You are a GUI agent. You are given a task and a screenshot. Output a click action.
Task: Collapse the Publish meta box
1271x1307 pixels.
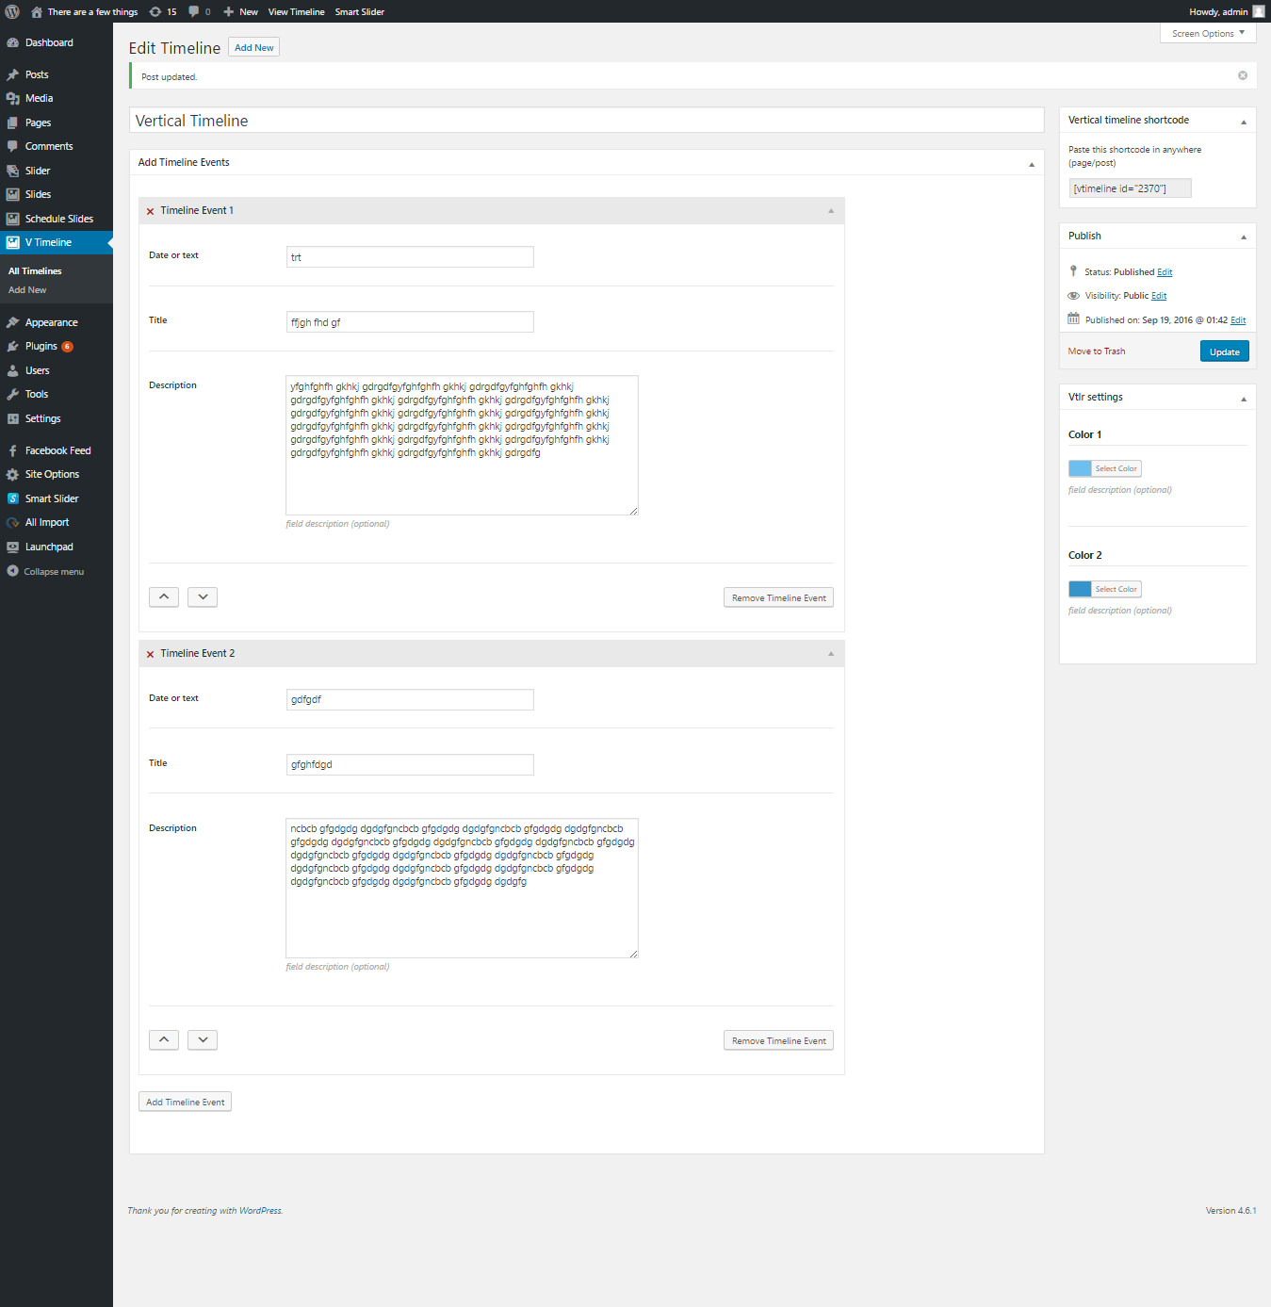click(x=1244, y=237)
